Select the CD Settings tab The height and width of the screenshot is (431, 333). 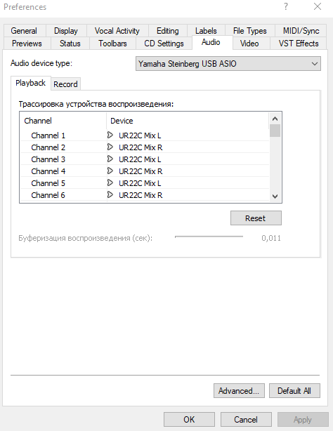[x=164, y=44]
